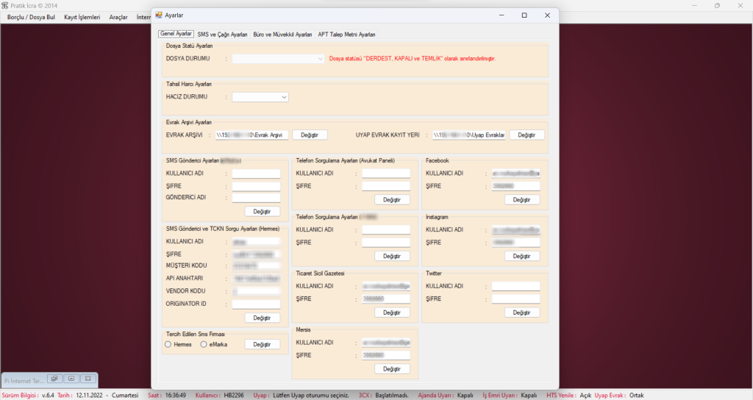
Task: Click the Ayarlar window title icon
Action: tap(158, 15)
